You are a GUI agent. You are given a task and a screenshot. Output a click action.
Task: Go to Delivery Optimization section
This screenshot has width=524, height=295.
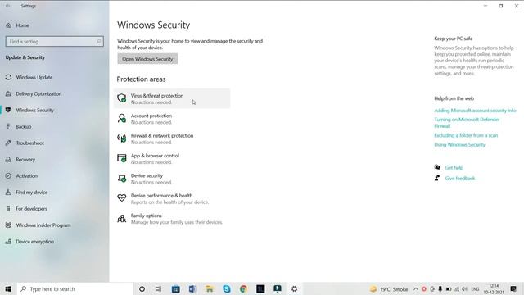point(38,93)
